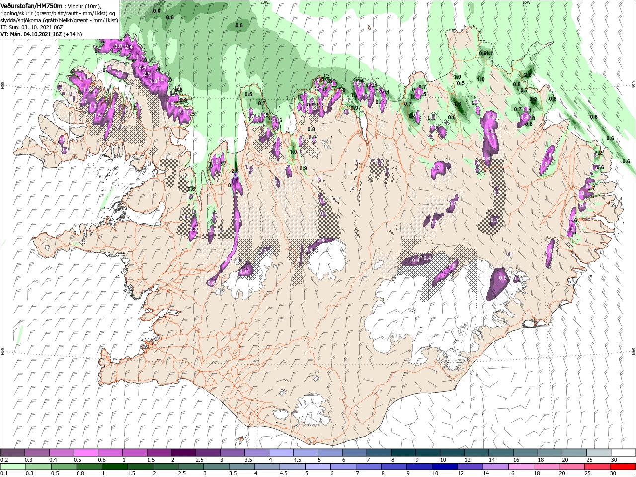
Task: Click the snow legend swatch between 0.3 and 0.4
Action: pyautogui.click(x=37, y=452)
